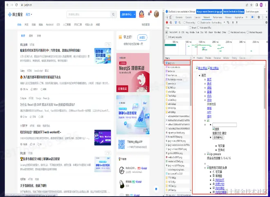270x197 pixels.
Task: Click the browser back arrow
Action: (x=8, y=5)
